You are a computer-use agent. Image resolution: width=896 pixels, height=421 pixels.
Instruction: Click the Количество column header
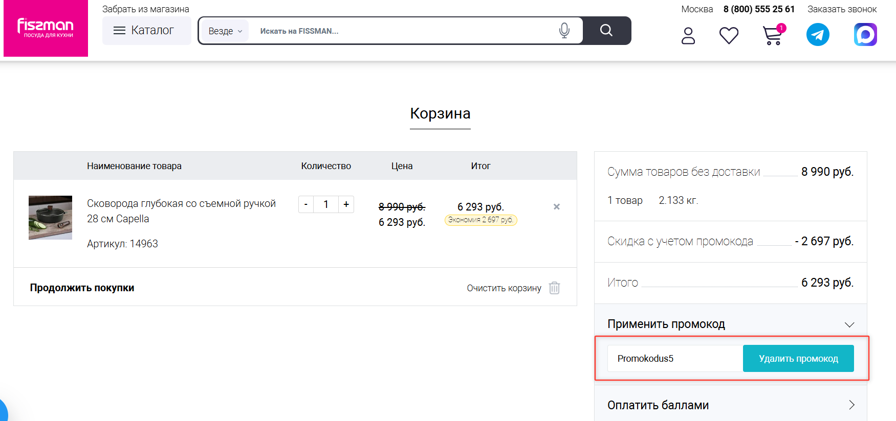point(326,166)
